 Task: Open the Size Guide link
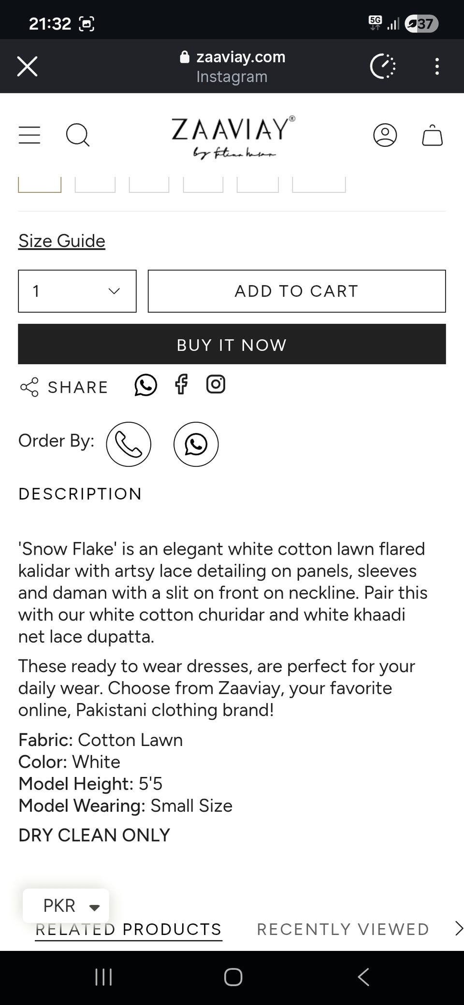62,241
